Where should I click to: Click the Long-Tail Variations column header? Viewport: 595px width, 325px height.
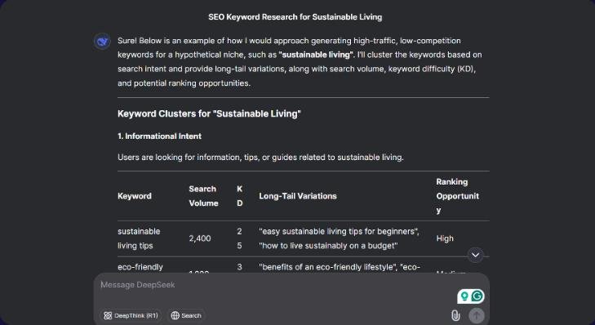pos(298,196)
